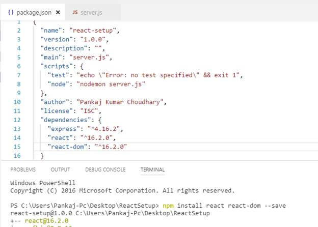Click the closing brace on line 16

(x=42, y=156)
